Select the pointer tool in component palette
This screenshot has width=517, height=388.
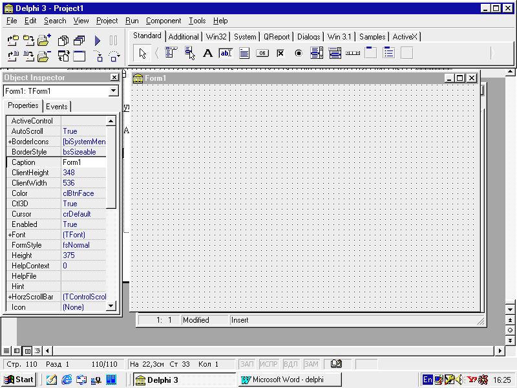142,54
